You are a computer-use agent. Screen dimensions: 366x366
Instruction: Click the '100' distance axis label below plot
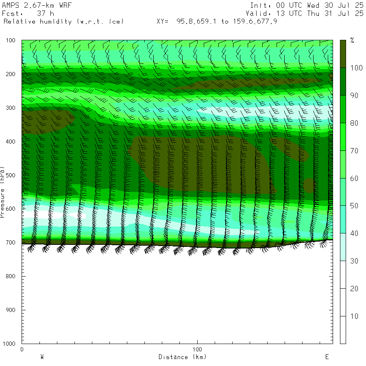(x=197, y=349)
